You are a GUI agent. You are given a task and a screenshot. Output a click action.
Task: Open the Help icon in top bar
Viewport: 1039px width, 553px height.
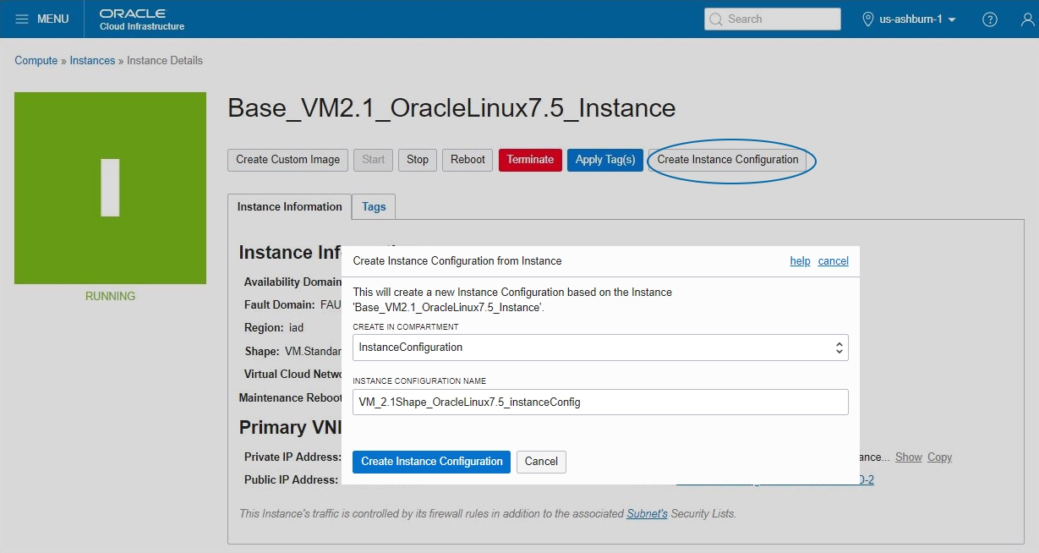(x=989, y=18)
